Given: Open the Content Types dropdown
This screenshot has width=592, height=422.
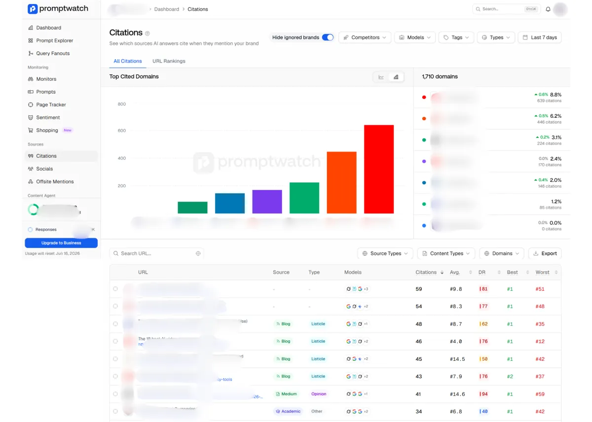Looking at the screenshot, I should point(446,253).
